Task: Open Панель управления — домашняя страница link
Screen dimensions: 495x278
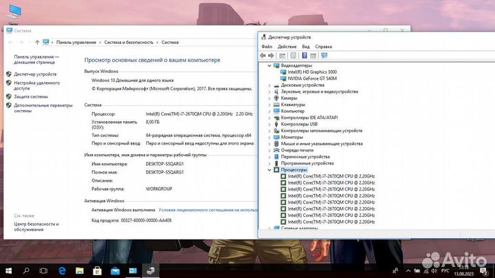Action: point(36,59)
